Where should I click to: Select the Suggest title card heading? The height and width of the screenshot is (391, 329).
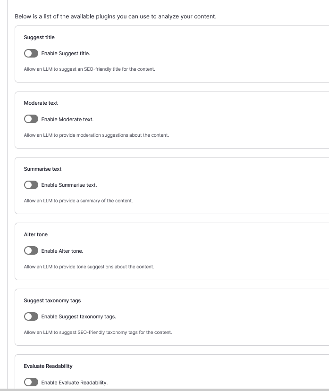(x=40, y=37)
